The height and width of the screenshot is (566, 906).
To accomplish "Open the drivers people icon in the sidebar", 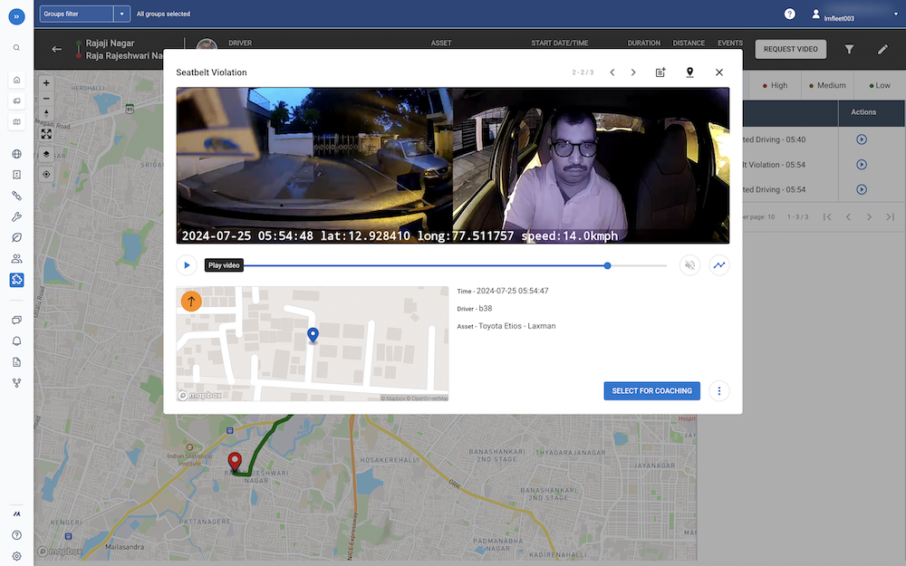I will [x=16, y=259].
